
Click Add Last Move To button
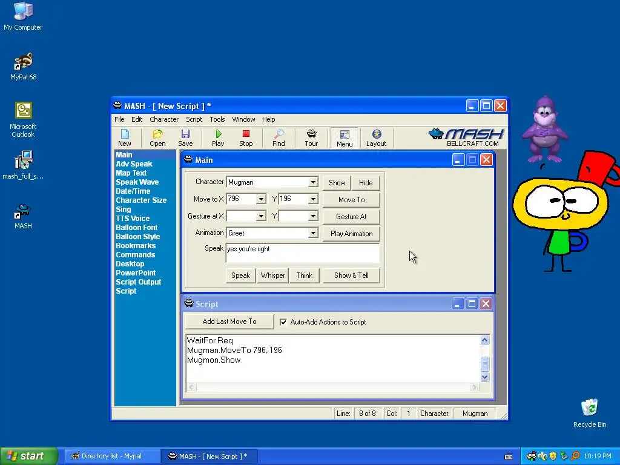click(x=229, y=322)
